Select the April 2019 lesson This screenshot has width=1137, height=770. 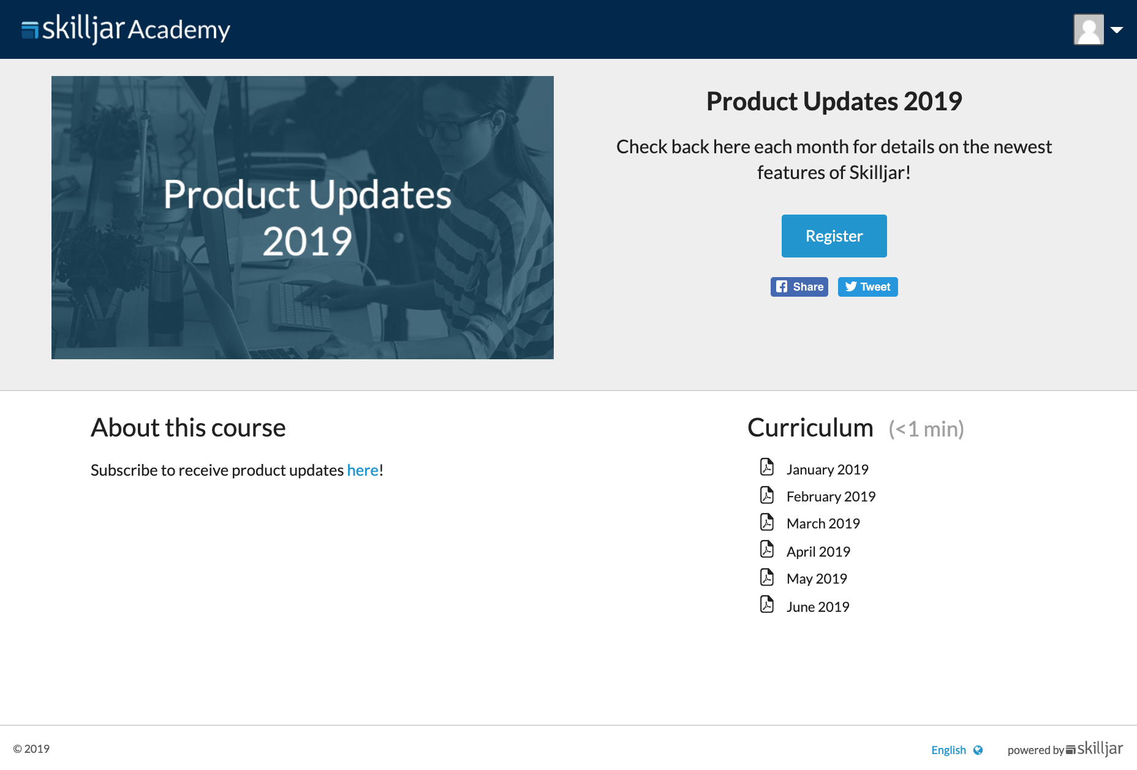pos(818,552)
